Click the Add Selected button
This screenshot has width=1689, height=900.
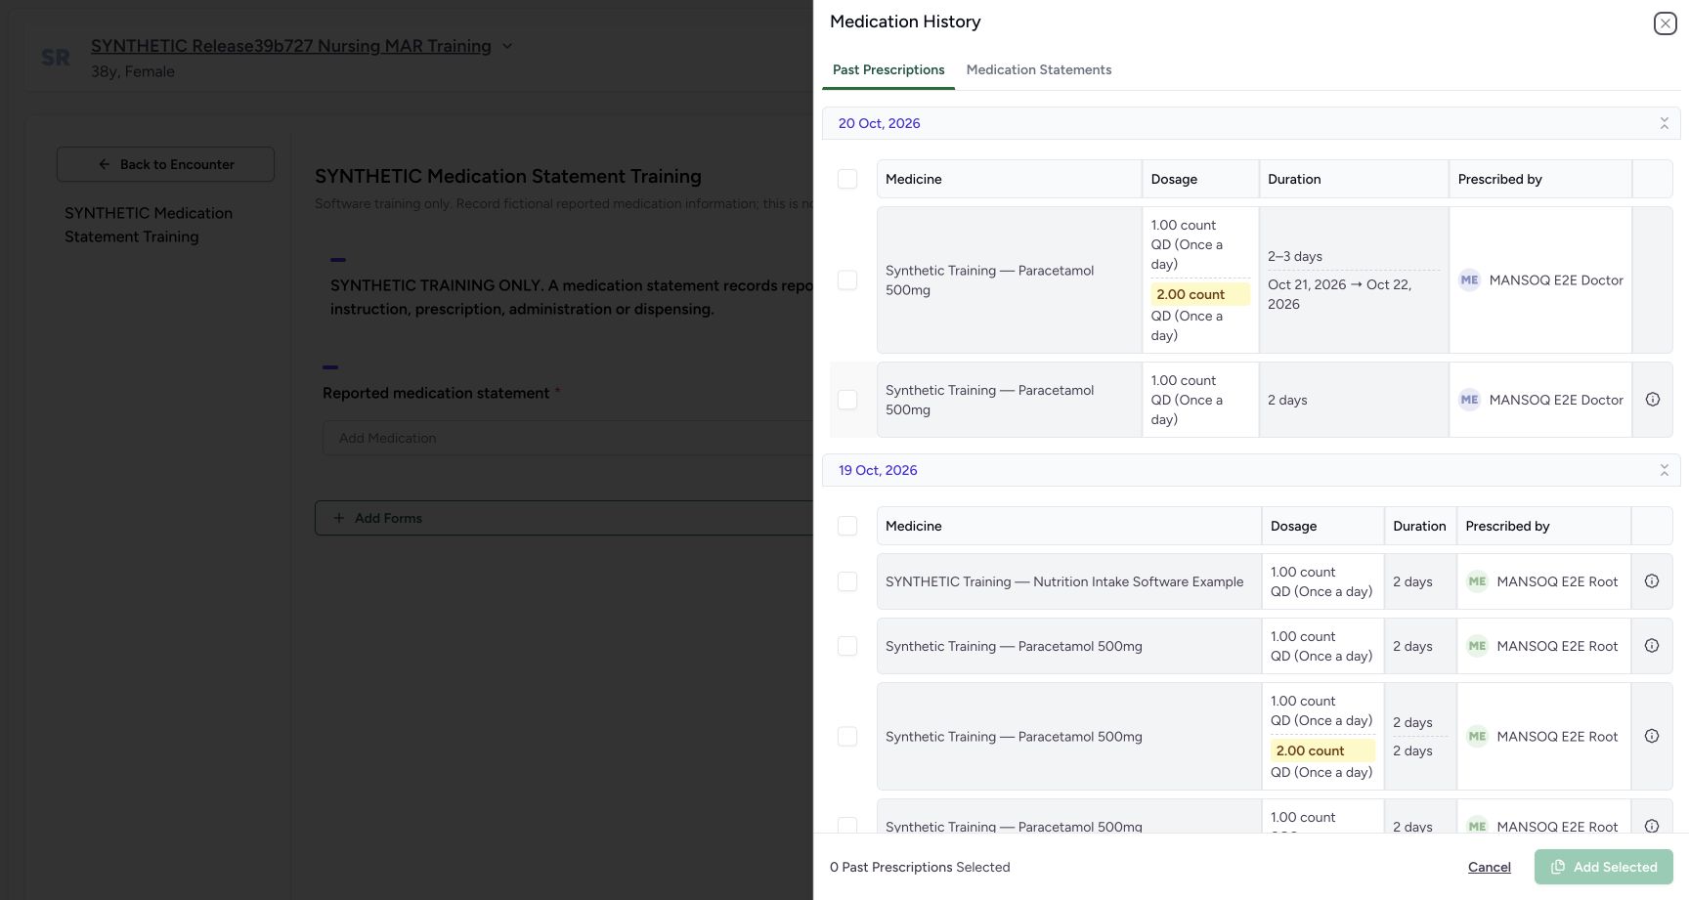(1604, 867)
